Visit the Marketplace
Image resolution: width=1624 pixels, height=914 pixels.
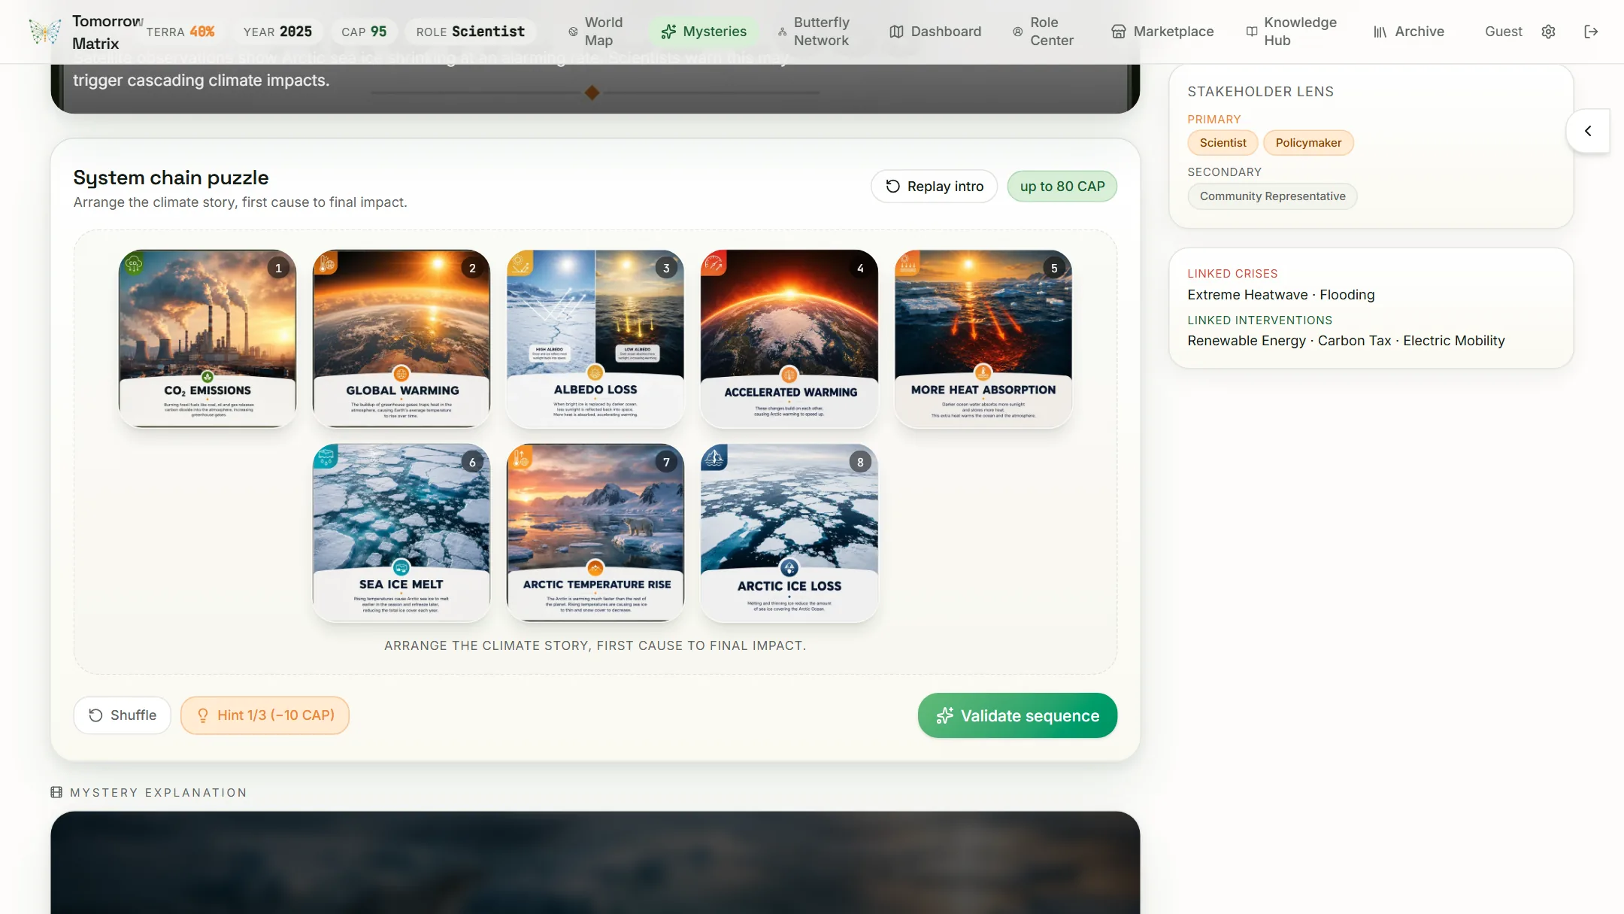point(1162,32)
